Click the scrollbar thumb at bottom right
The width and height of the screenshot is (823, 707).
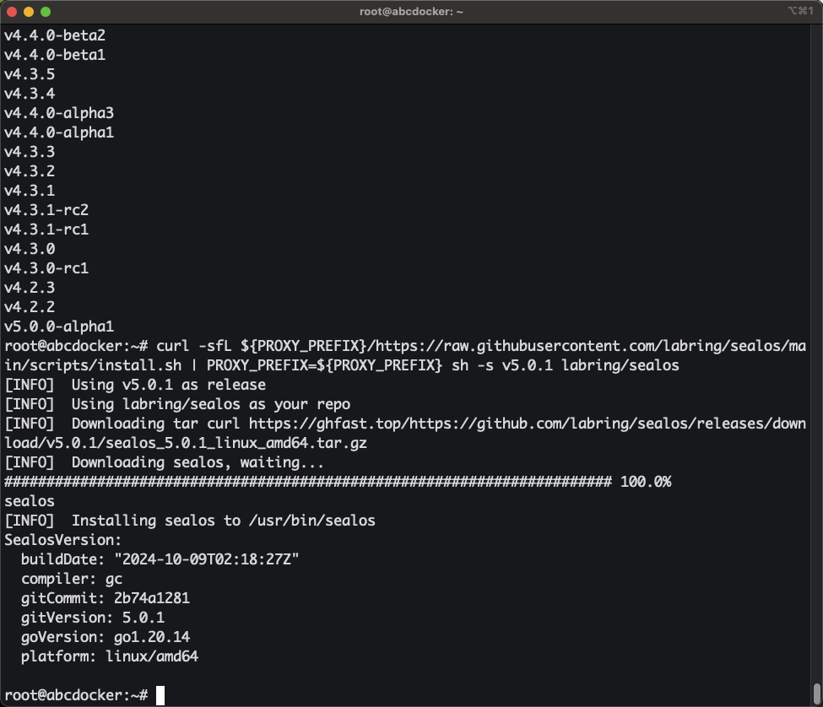tap(817, 694)
